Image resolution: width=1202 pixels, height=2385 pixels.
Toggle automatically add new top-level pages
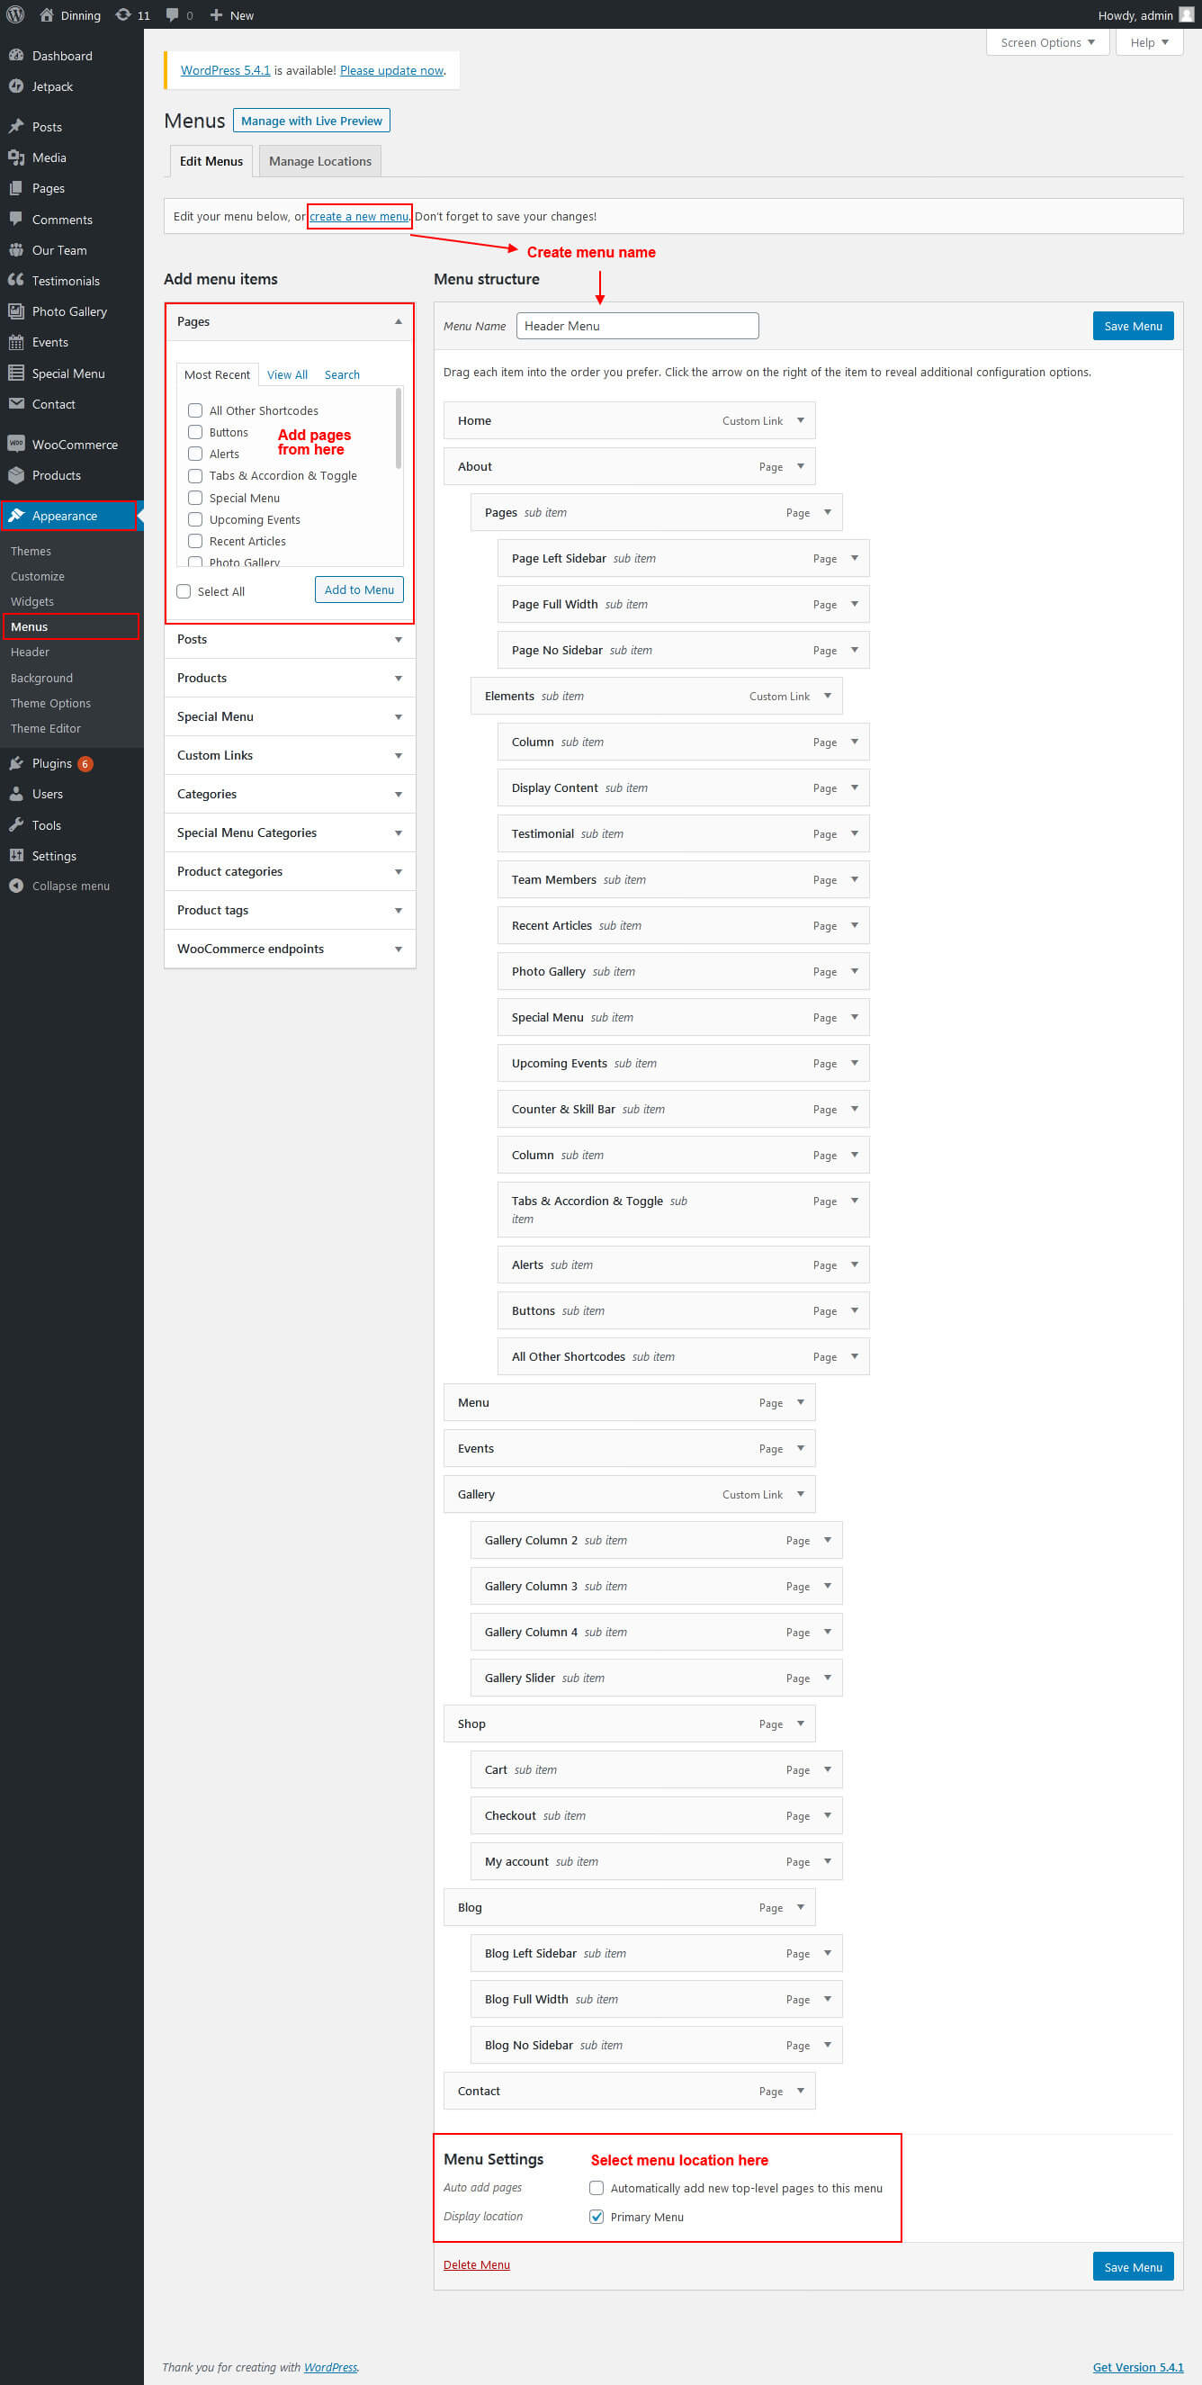597,2188
